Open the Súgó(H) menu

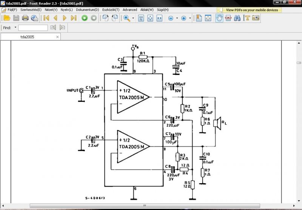click(x=163, y=10)
